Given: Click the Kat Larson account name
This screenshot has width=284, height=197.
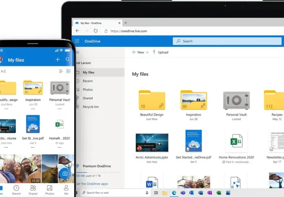Looking at the screenshot, I should tap(83, 63).
